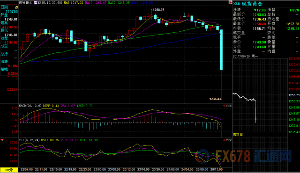Maximize the RSI panel using the square icon
The width and height of the screenshot is (300, 173).
coord(227,140)
